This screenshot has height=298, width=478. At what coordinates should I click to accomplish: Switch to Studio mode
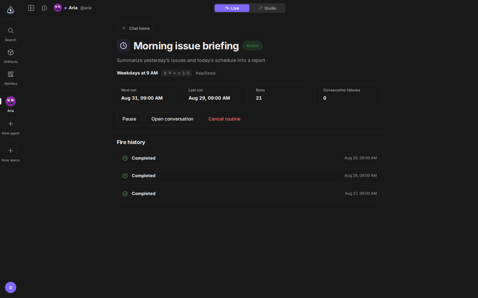click(267, 8)
